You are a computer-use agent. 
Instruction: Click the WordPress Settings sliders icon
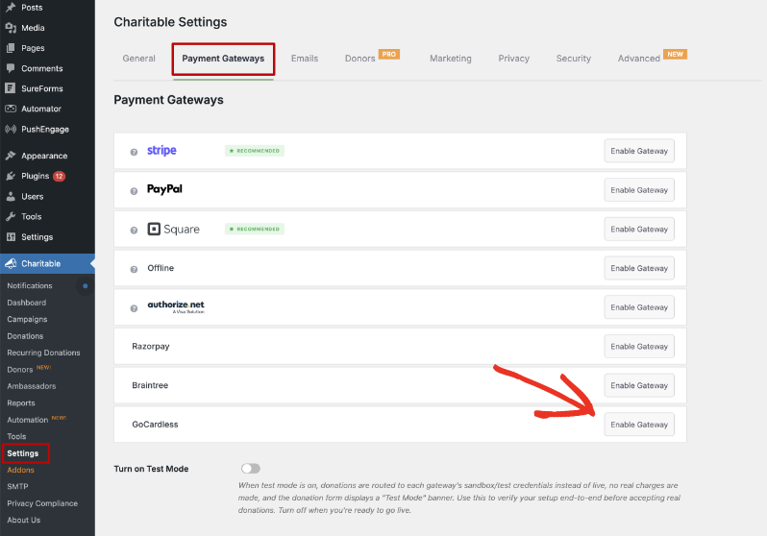pos(11,237)
